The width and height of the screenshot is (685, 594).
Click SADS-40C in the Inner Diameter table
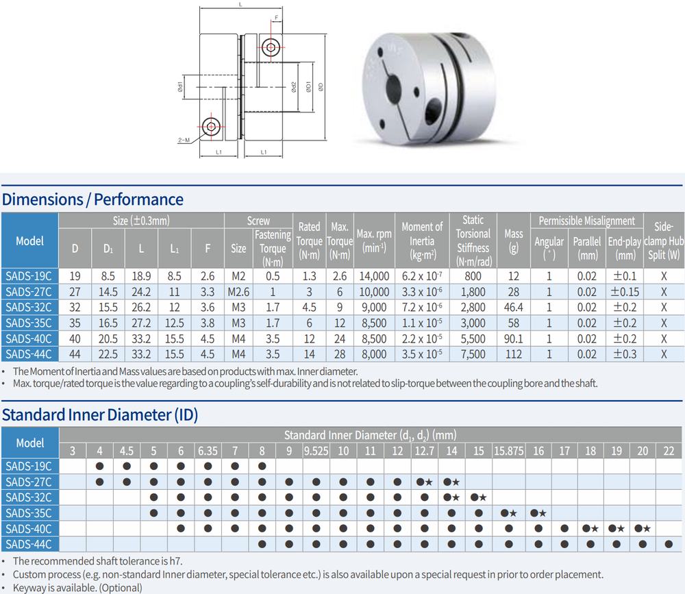tap(29, 528)
